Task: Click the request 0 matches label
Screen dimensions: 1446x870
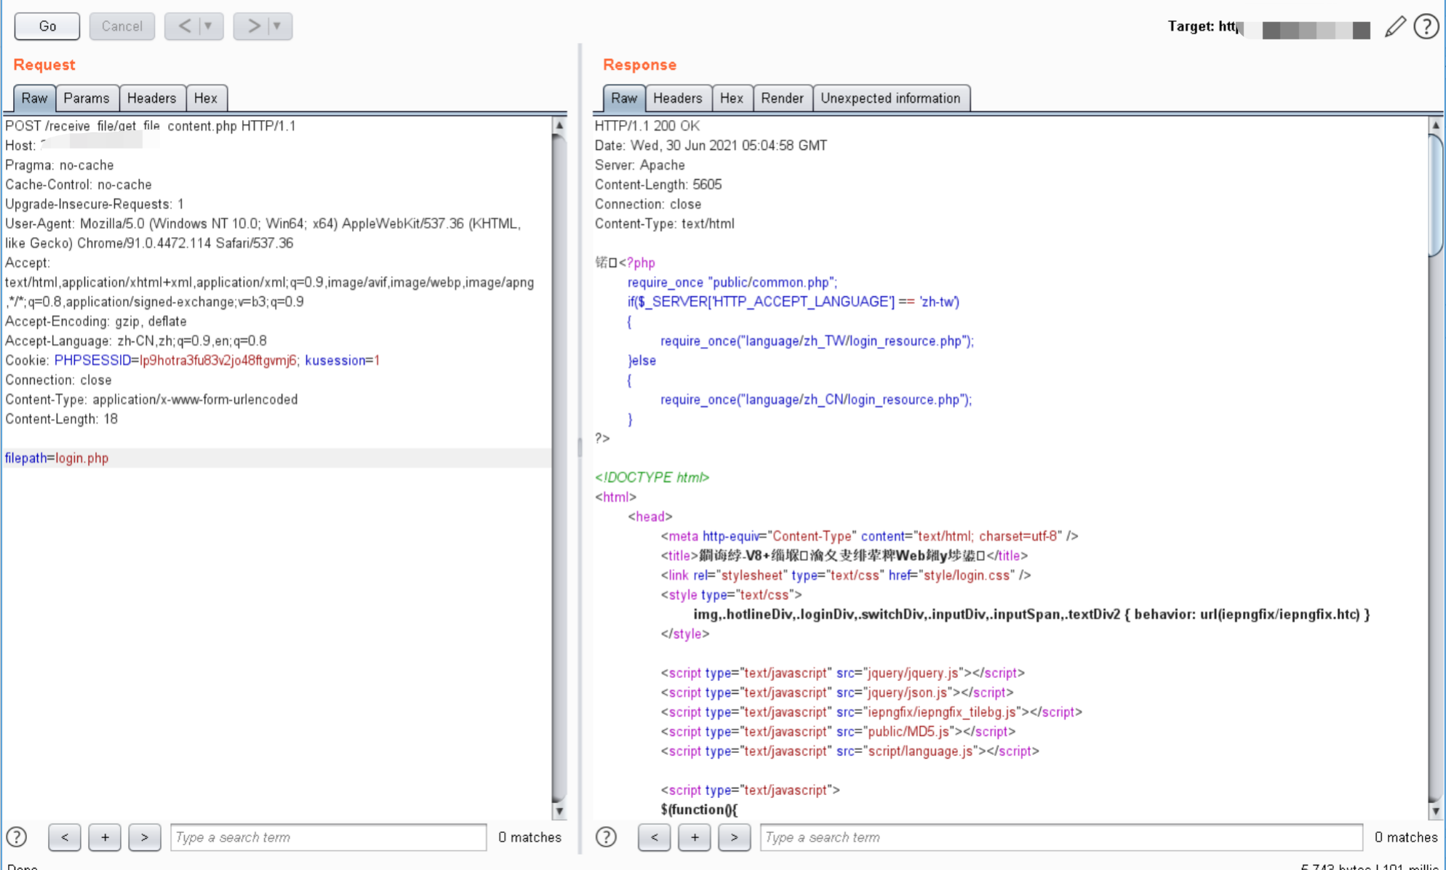Action: tap(530, 837)
